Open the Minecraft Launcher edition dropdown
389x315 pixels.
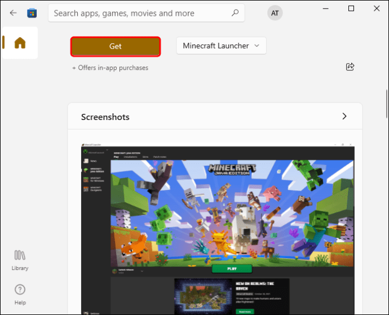coord(222,46)
